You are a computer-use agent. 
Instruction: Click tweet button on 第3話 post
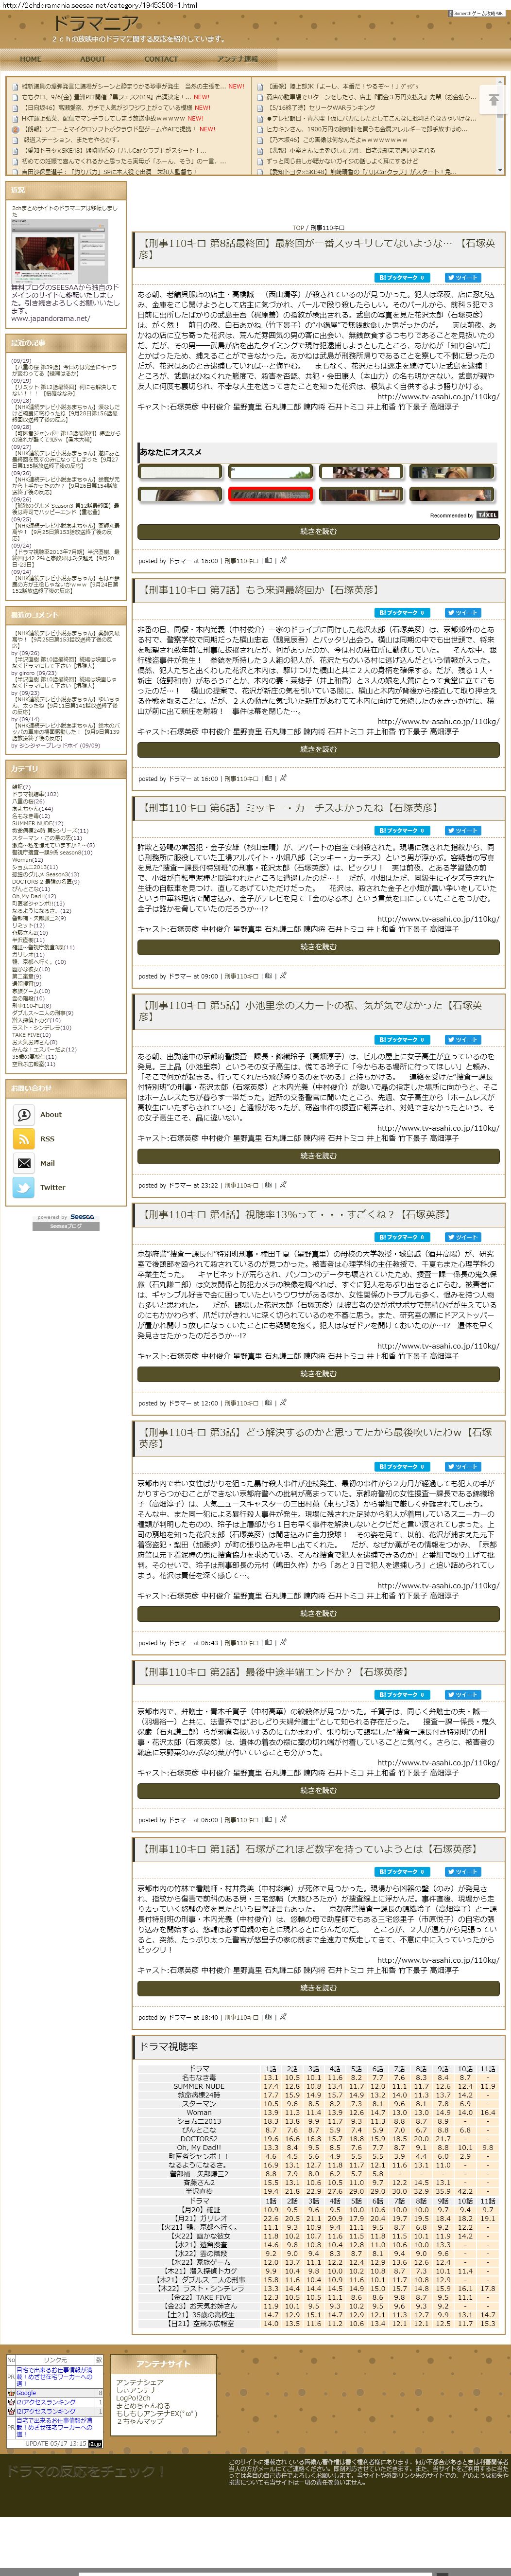pyautogui.click(x=462, y=1467)
